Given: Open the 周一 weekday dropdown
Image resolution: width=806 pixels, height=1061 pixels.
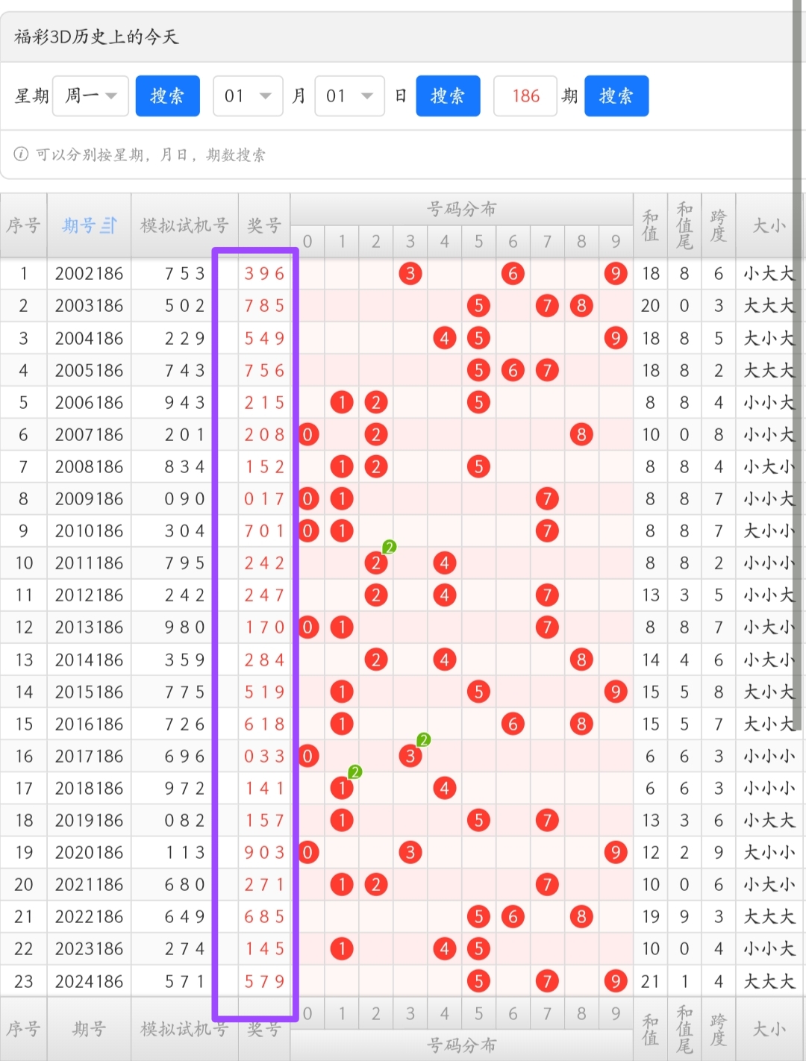Looking at the screenshot, I should click(90, 96).
